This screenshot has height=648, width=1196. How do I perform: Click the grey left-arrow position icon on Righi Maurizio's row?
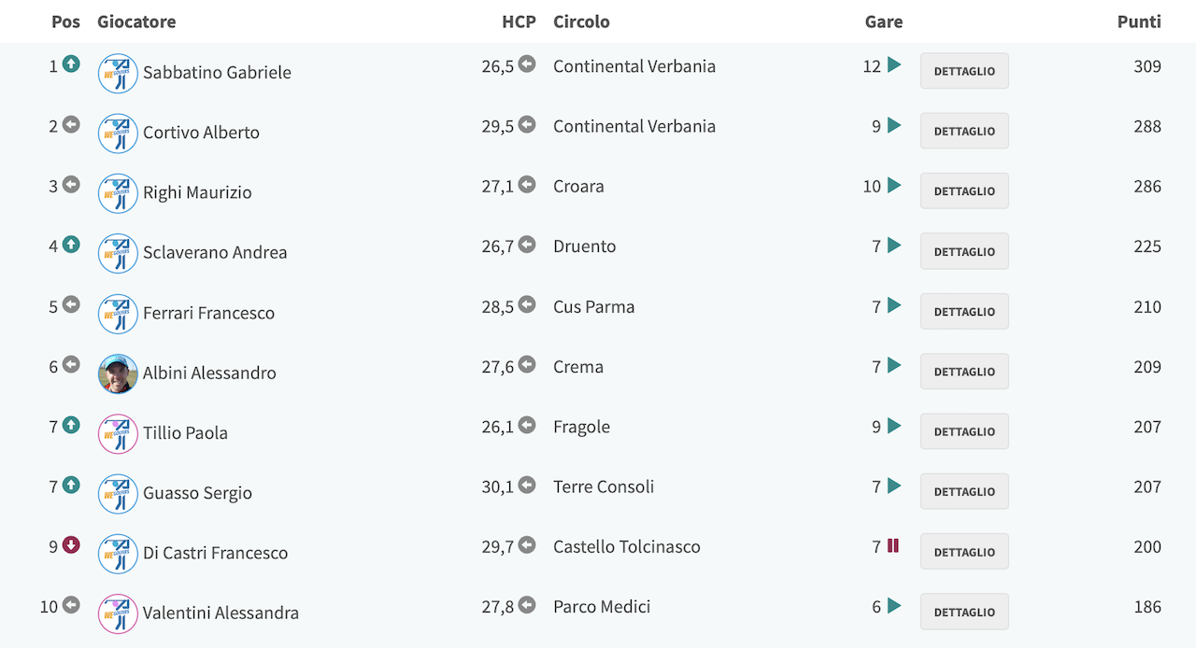point(71,185)
